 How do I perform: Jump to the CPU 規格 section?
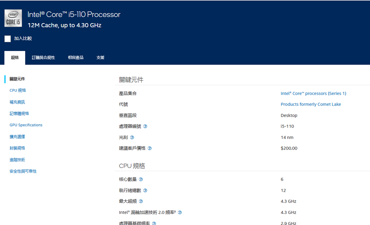tap(18, 90)
